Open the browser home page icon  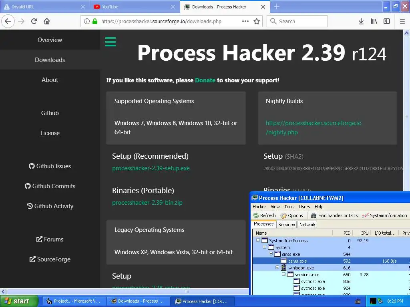tap(47, 21)
